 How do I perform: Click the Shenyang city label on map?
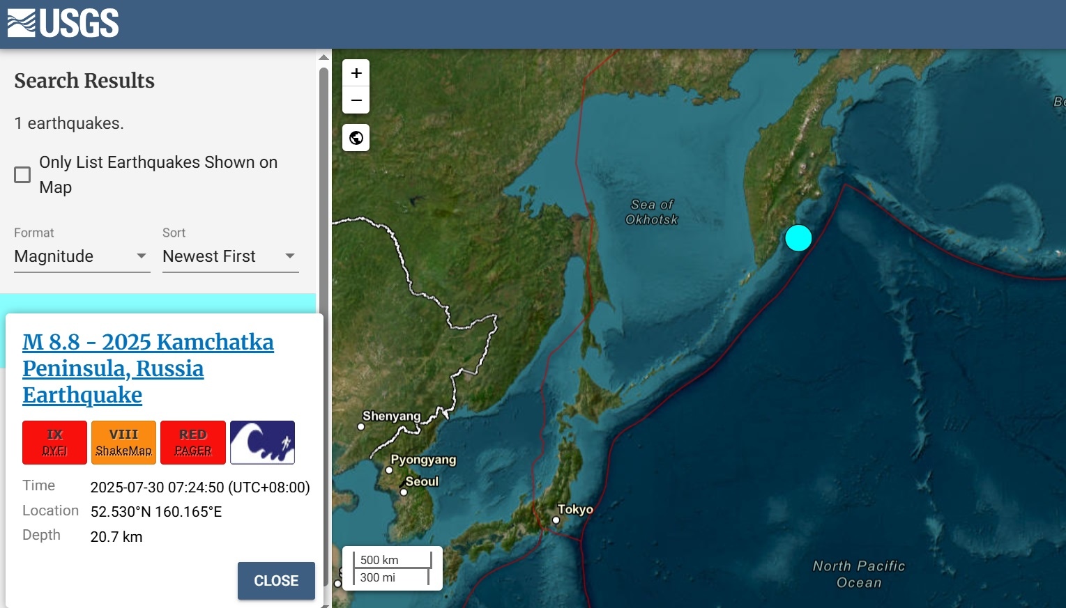(x=391, y=416)
